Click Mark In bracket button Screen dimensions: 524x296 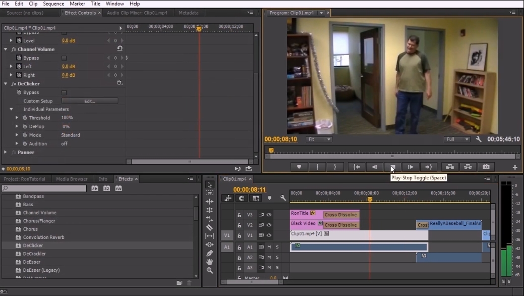pyautogui.click(x=317, y=167)
